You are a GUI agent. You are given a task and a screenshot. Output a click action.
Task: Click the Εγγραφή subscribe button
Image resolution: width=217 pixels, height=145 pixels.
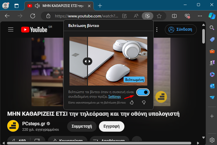coord(112,126)
